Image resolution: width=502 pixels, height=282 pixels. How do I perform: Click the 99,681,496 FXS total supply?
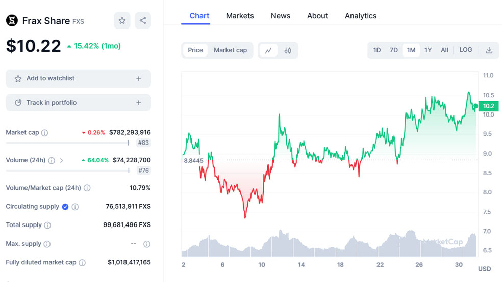pos(127,225)
